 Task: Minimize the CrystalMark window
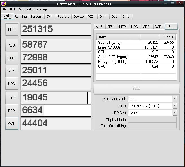click(166, 3)
